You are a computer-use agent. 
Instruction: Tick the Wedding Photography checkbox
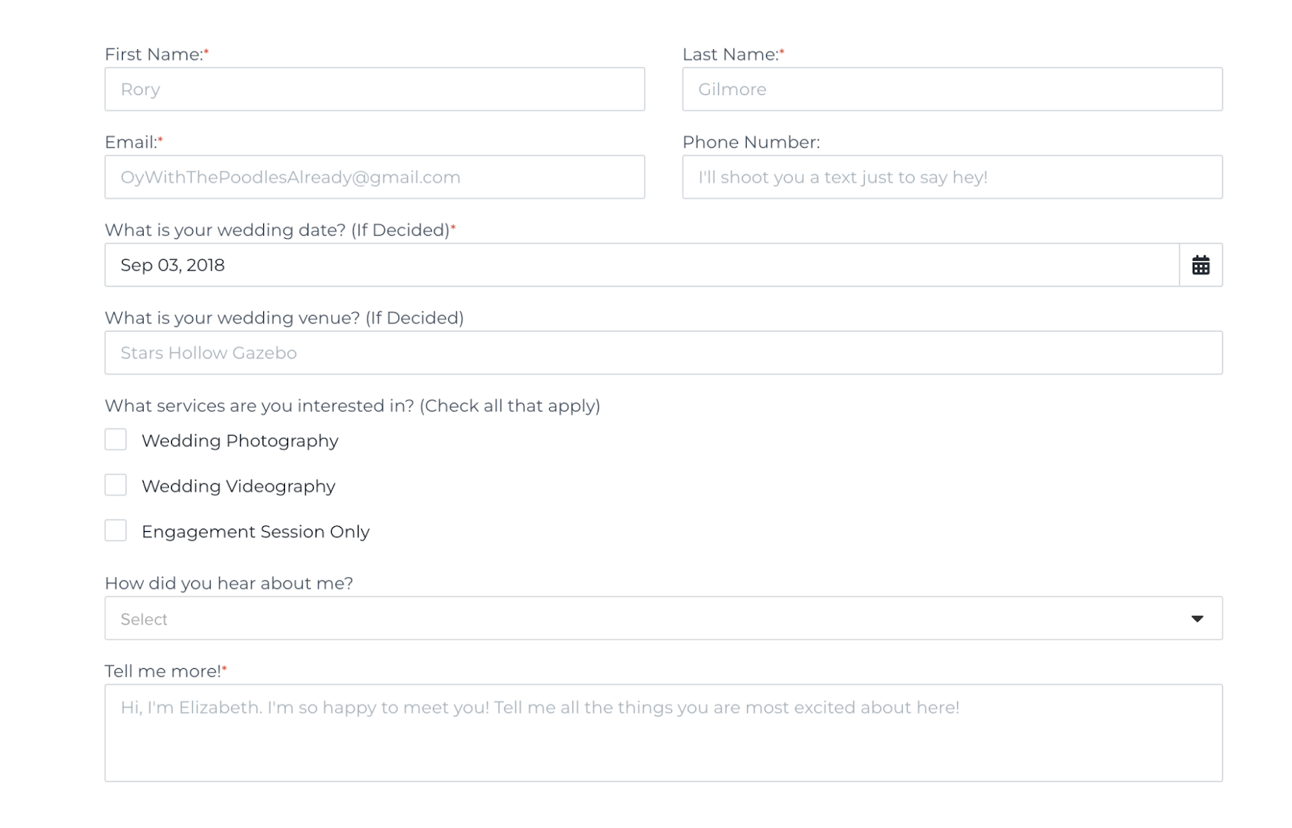pos(115,439)
